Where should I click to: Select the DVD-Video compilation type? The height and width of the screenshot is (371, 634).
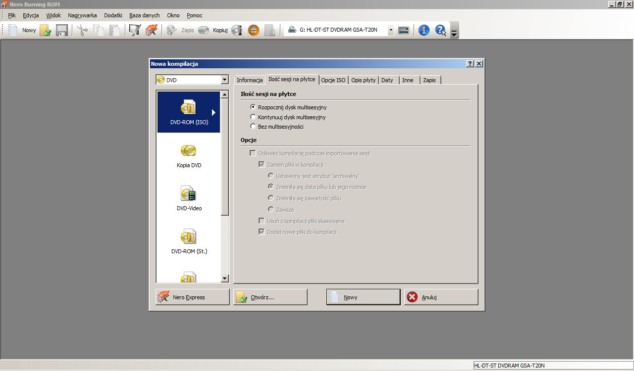(189, 198)
